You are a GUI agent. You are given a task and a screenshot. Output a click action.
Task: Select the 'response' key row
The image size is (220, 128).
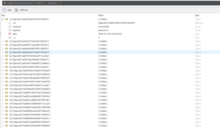pyautogui.click(x=17, y=26)
